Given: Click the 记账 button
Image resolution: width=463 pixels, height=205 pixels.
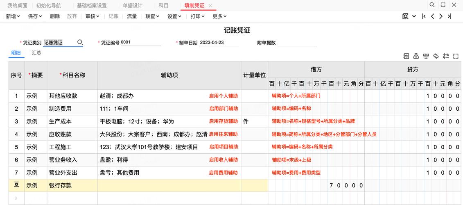Looking at the screenshot, I should [114, 16].
